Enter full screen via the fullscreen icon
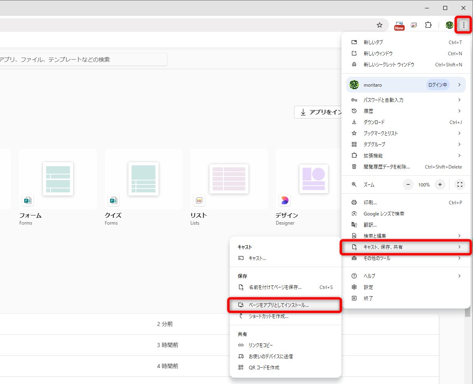Image resolution: width=473 pixels, height=384 pixels. click(460, 184)
